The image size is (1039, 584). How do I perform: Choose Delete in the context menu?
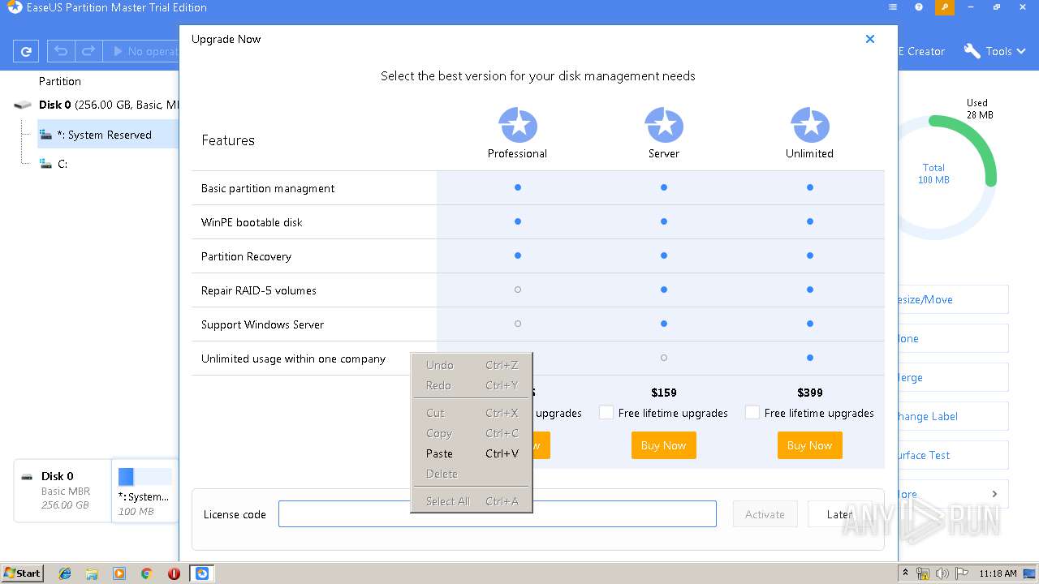pos(472,474)
